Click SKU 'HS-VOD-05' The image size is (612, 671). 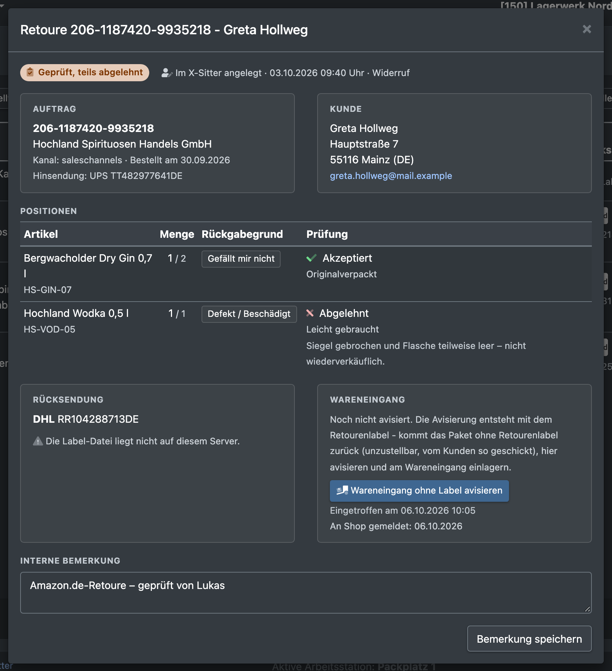pyautogui.click(x=50, y=330)
